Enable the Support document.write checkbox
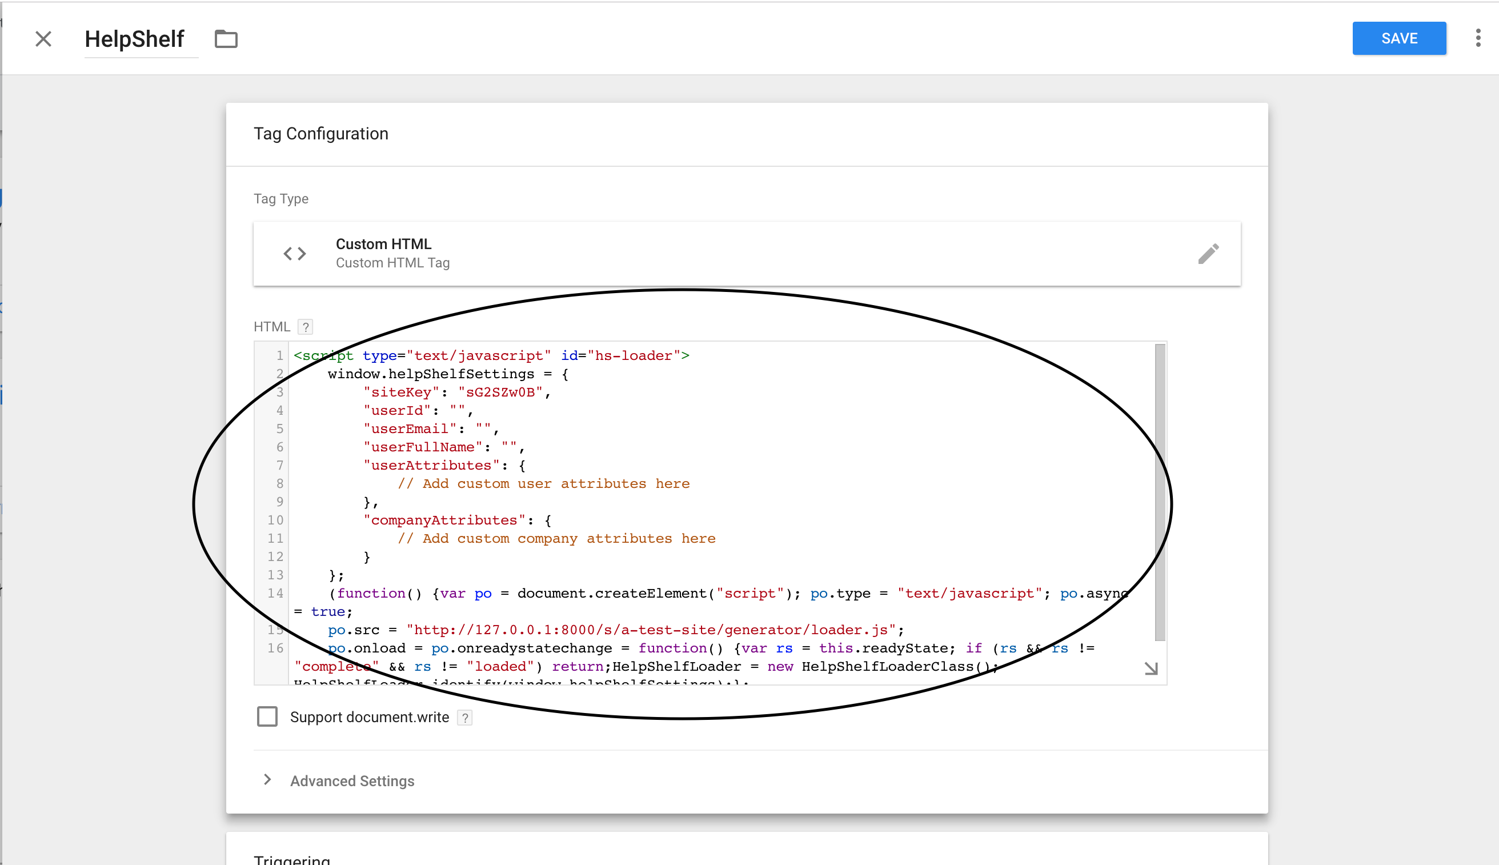1499x865 pixels. pos(267,716)
